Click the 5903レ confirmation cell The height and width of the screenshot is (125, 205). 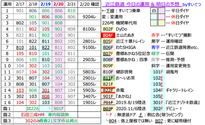pos(89,90)
